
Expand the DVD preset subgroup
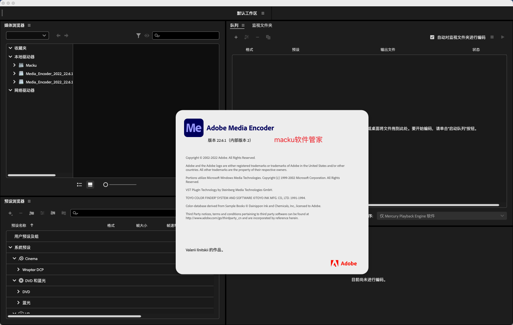18,292
